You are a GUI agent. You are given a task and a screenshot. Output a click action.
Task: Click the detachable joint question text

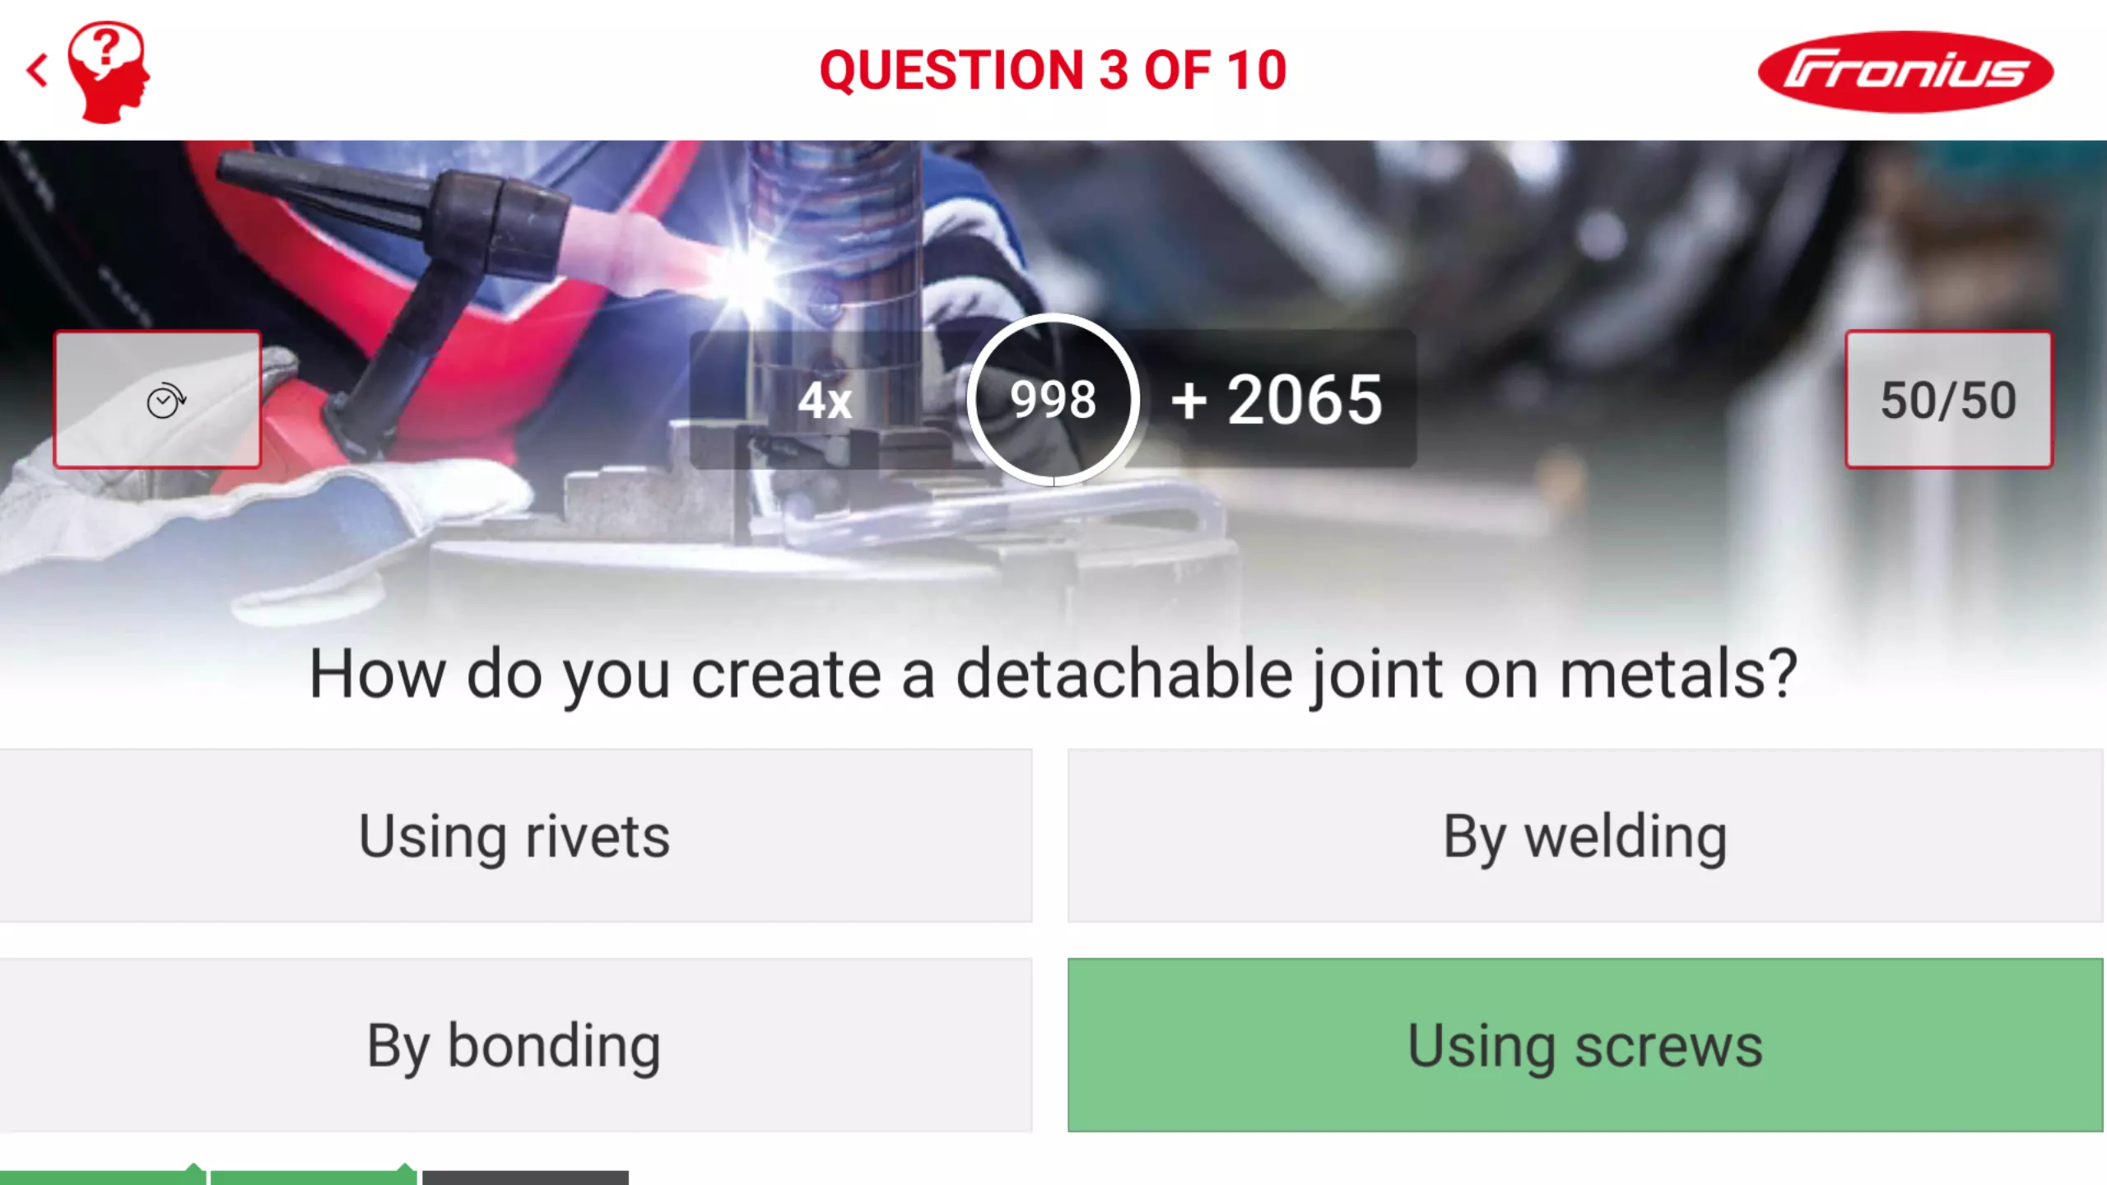click(1053, 675)
